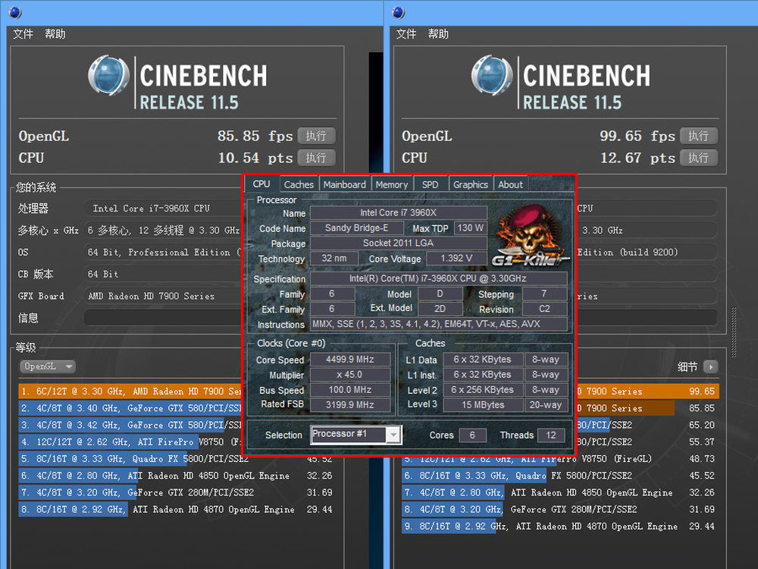Select ranking row 4 ATI FirePro left window

tap(130, 442)
